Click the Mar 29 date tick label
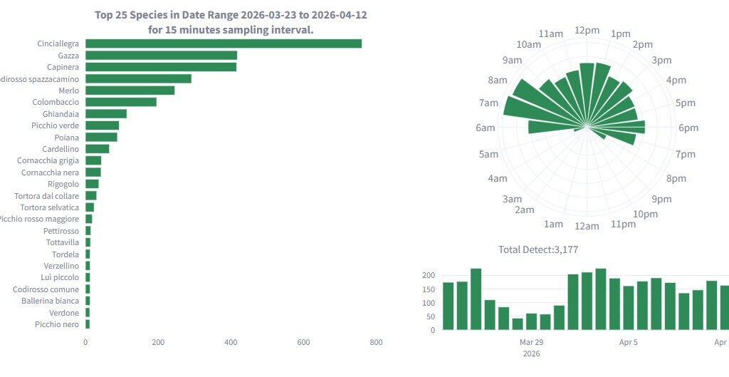This screenshot has height=377, width=729. 531,342
